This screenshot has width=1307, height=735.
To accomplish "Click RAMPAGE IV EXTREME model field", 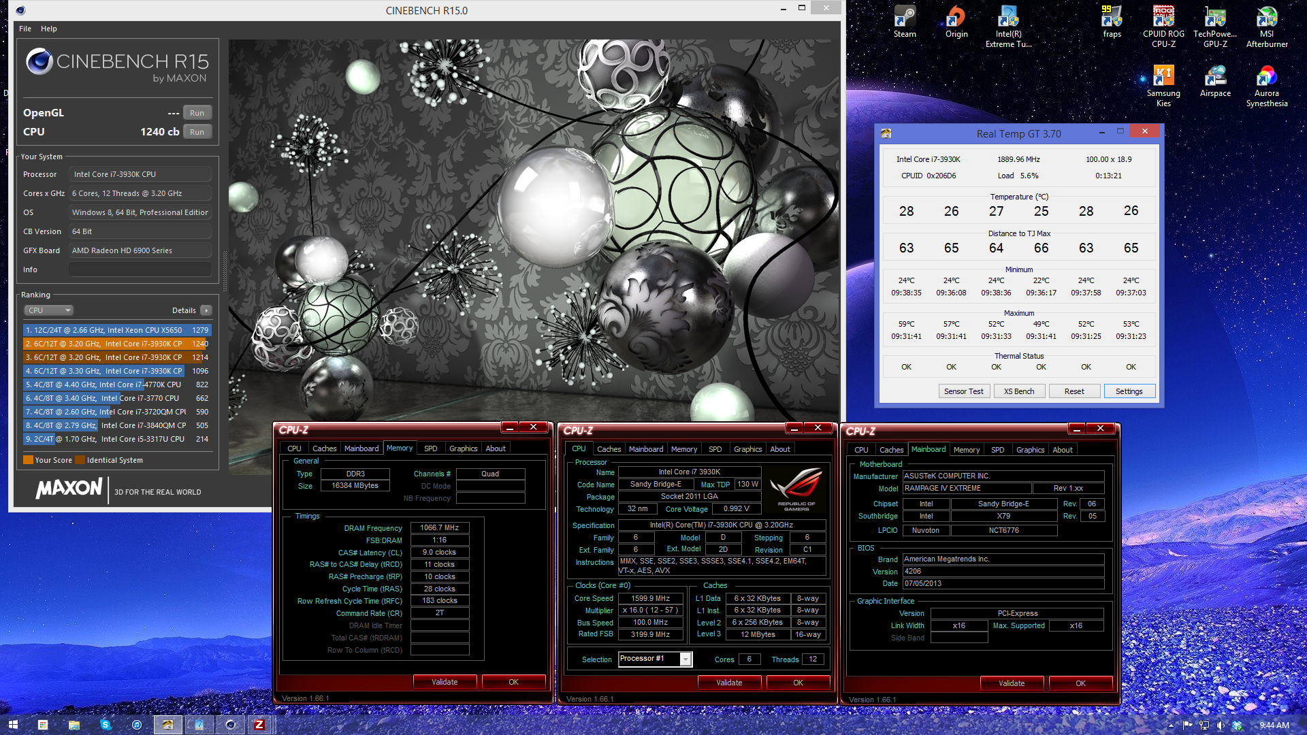I will tap(967, 489).
